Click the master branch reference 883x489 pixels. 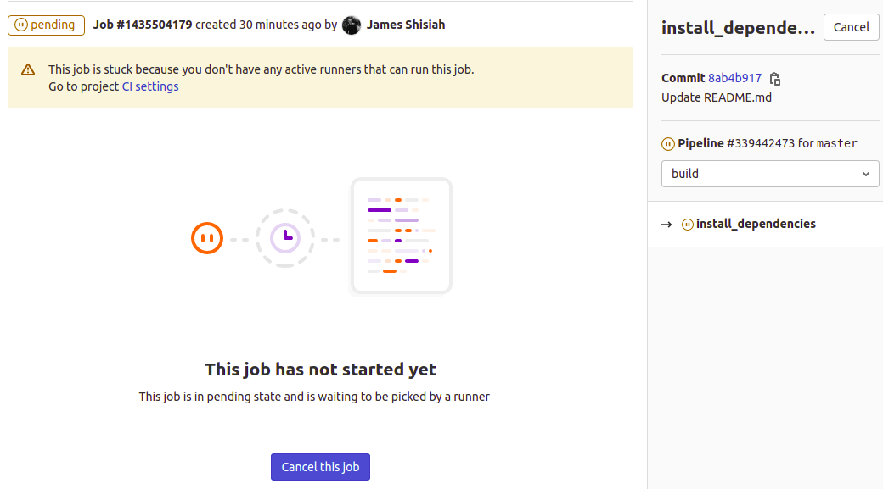click(837, 143)
